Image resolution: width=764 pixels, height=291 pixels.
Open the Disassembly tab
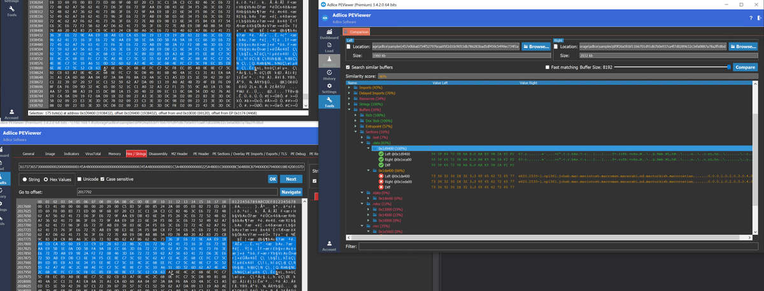click(x=158, y=153)
